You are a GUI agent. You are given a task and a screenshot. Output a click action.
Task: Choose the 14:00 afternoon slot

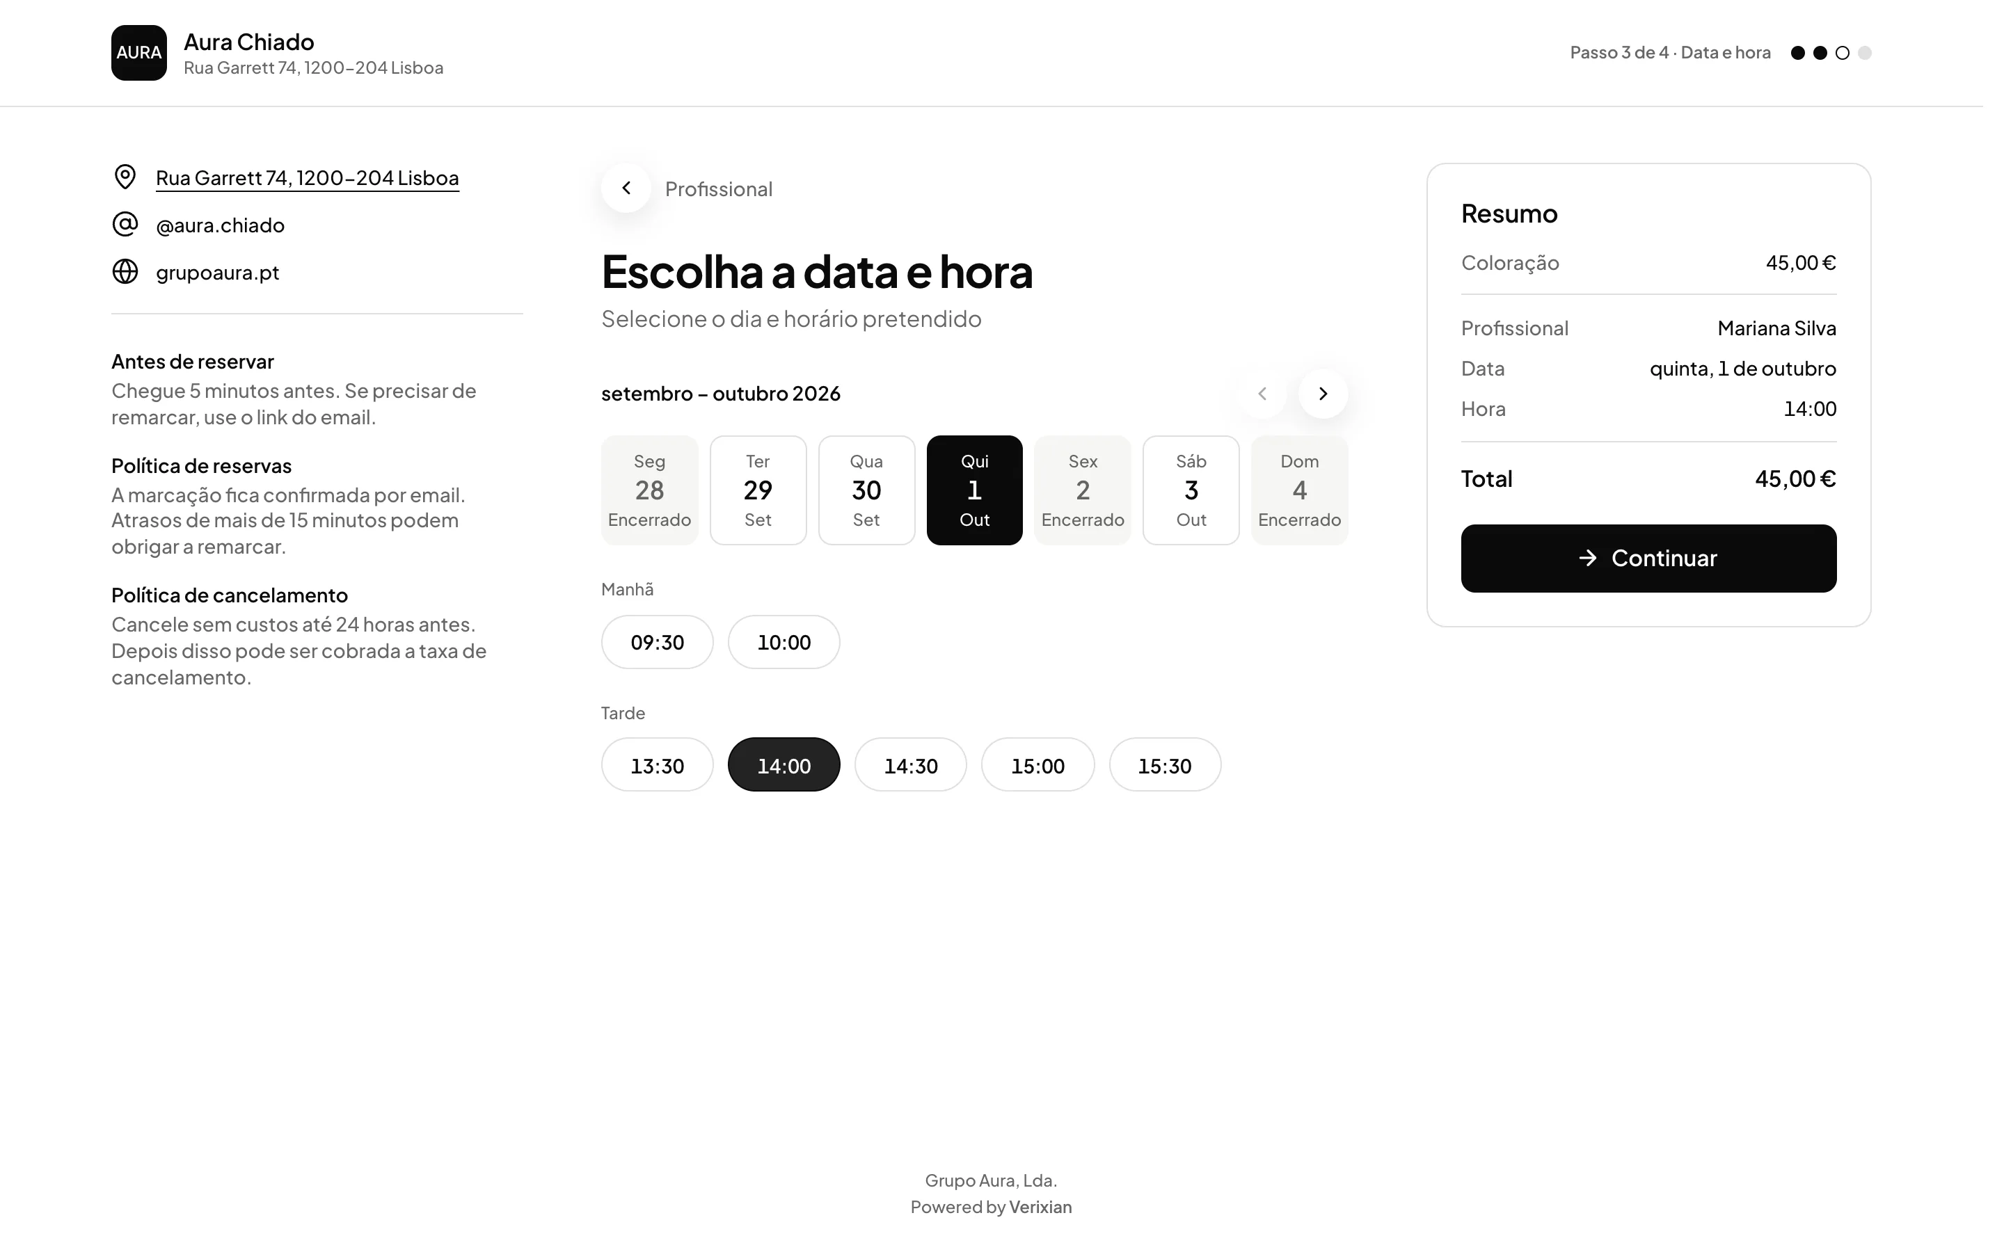[784, 764]
